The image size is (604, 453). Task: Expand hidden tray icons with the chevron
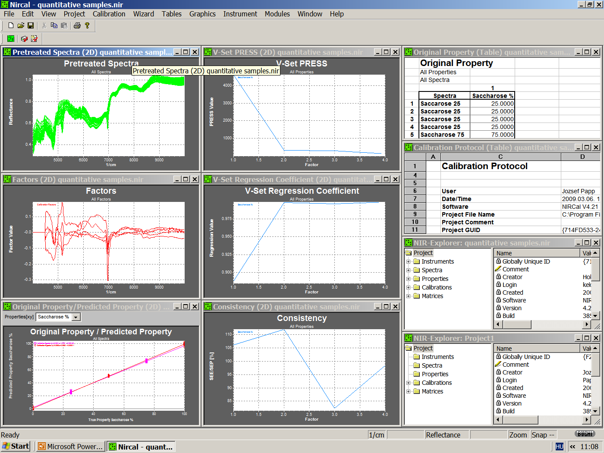(x=573, y=447)
